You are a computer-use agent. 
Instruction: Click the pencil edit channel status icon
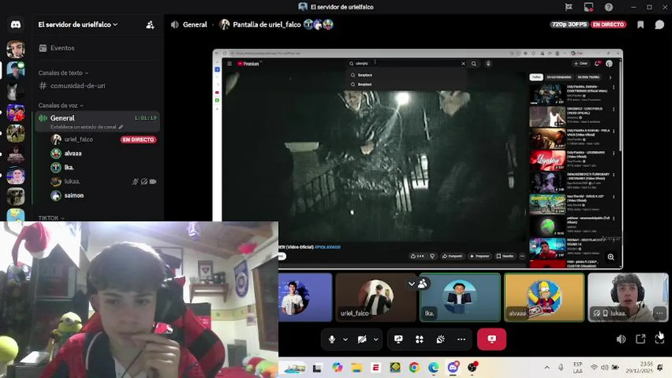coord(121,127)
